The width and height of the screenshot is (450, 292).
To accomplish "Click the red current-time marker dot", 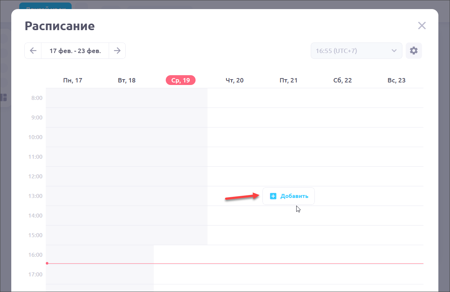I will tap(47, 263).
